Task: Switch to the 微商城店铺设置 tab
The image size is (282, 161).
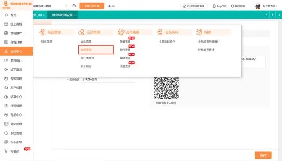Action: 62,15
